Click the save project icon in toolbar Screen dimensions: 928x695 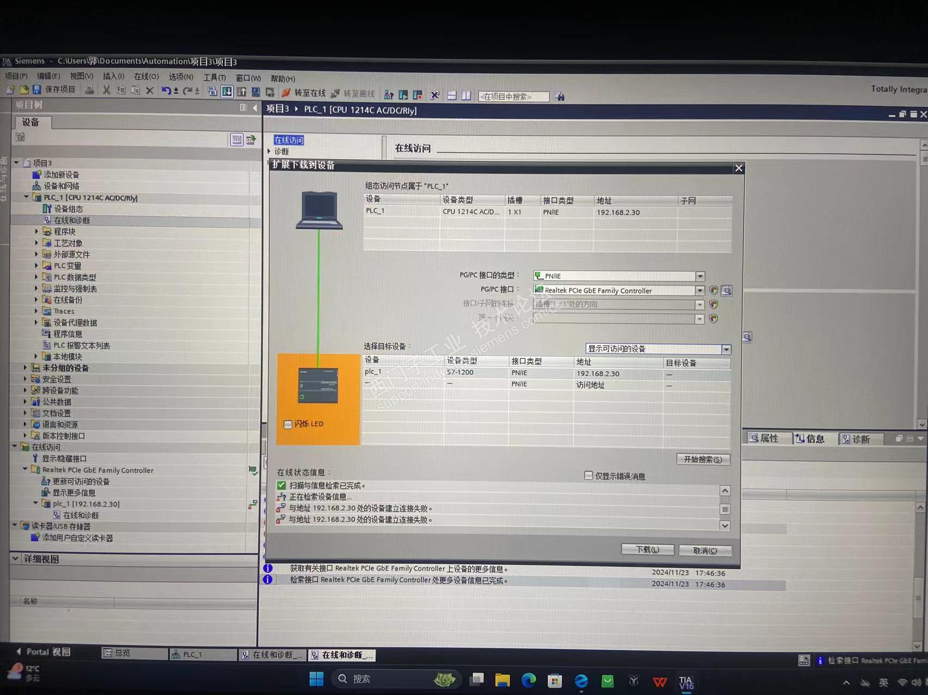[37, 89]
